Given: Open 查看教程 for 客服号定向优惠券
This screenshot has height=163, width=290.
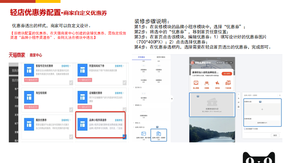Looking at the screenshot, I should coord(66,66).
